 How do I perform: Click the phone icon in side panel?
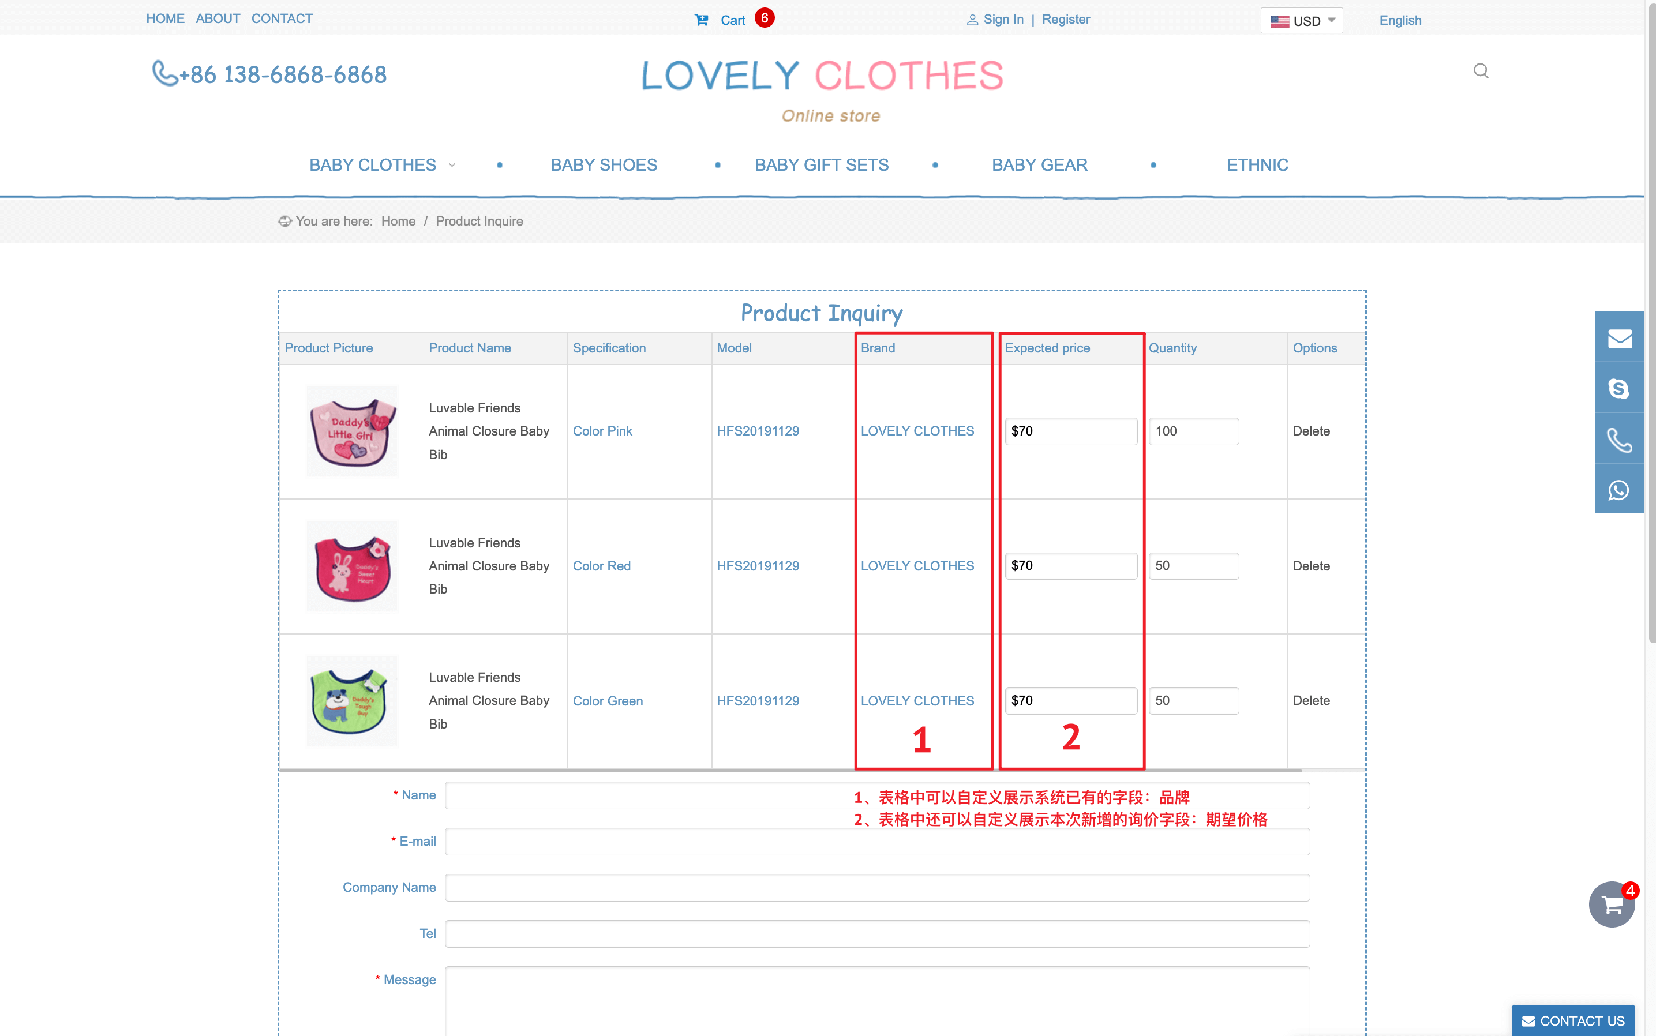point(1619,440)
